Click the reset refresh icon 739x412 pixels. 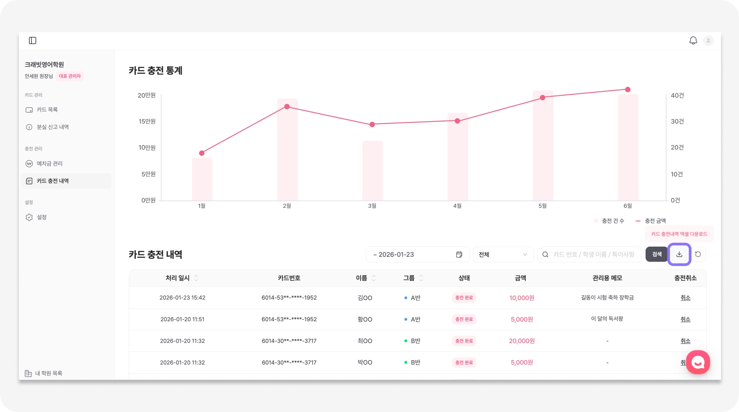[x=698, y=254]
